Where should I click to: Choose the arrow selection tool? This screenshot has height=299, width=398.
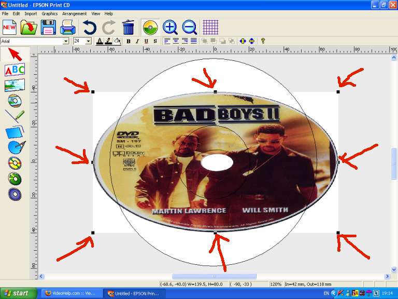tap(15, 54)
